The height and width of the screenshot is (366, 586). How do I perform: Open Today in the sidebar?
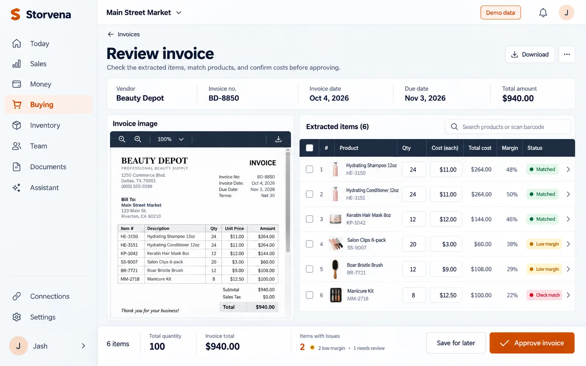pos(48,44)
